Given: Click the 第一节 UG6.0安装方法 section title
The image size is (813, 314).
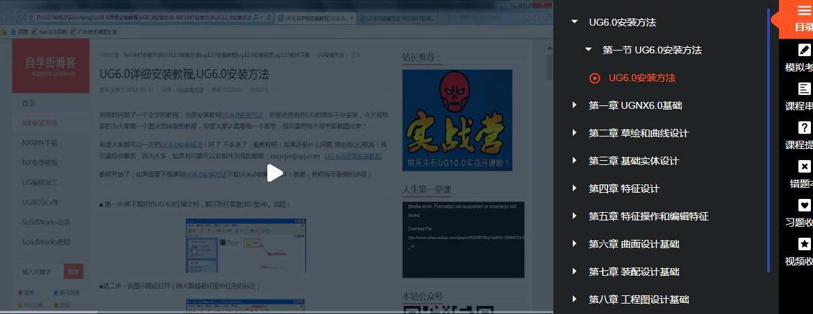Looking at the screenshot, I should (x=652, y=50).
